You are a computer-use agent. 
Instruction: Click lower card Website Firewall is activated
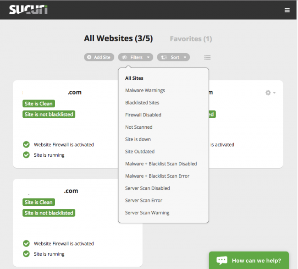pos(64,243)
